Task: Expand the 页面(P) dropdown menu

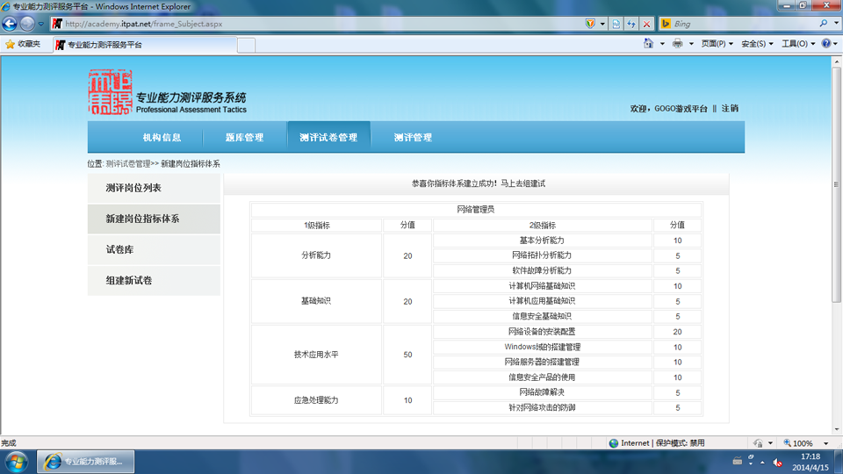Action: tap(717, 44)
